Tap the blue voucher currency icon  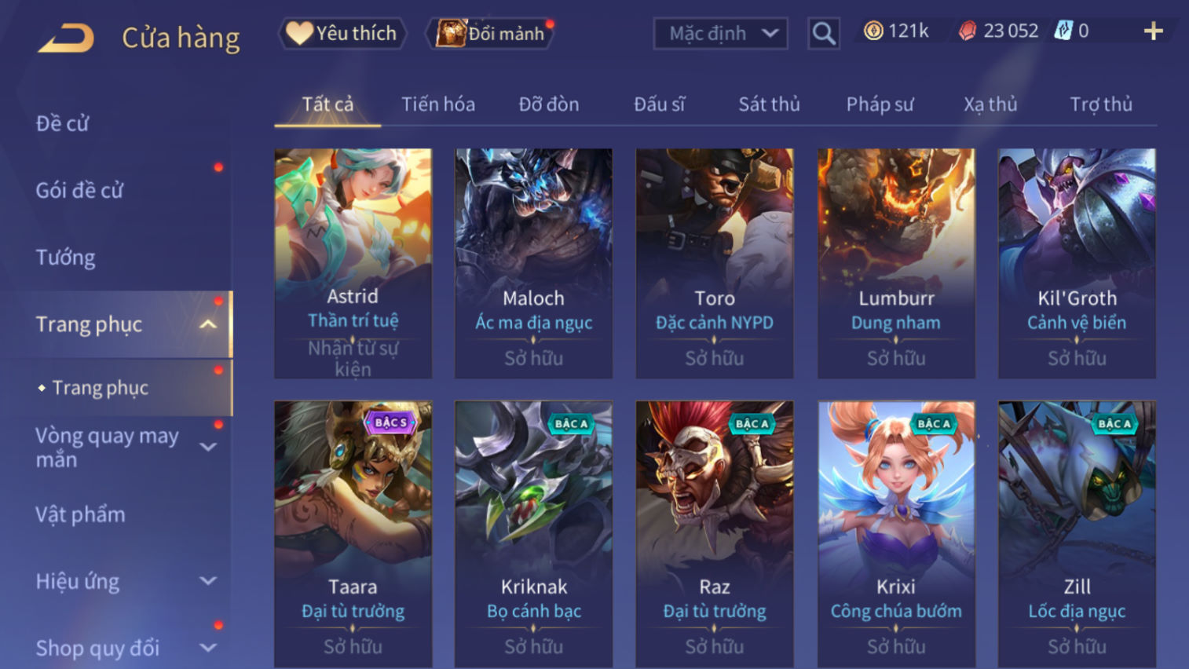(1063, 31)
